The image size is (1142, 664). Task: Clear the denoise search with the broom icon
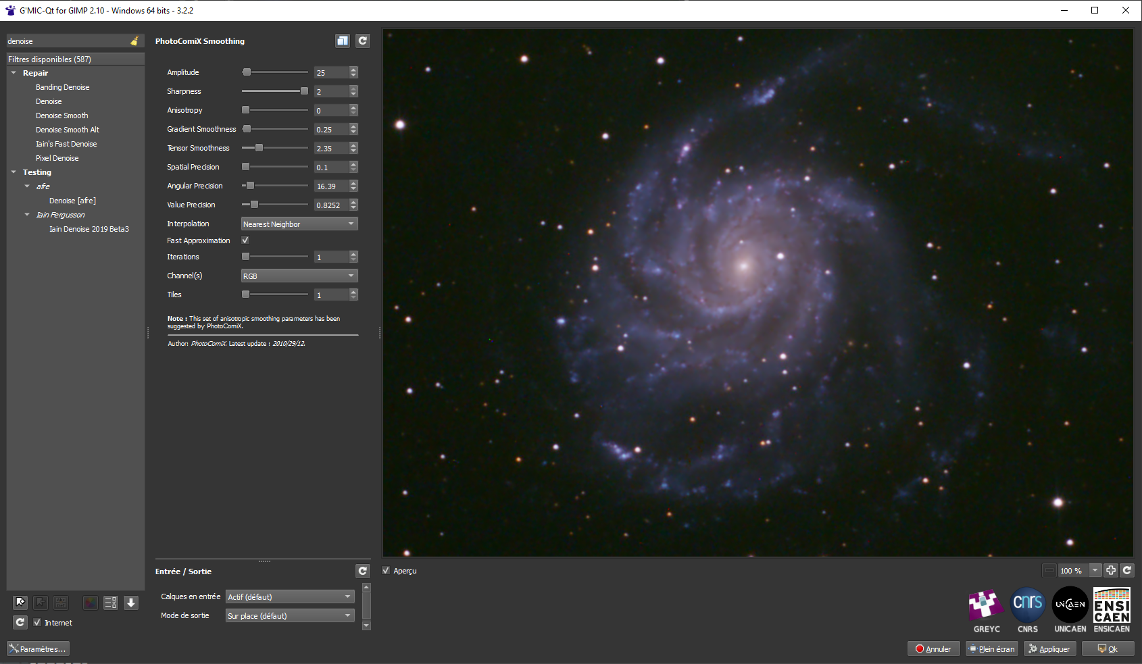134,41
